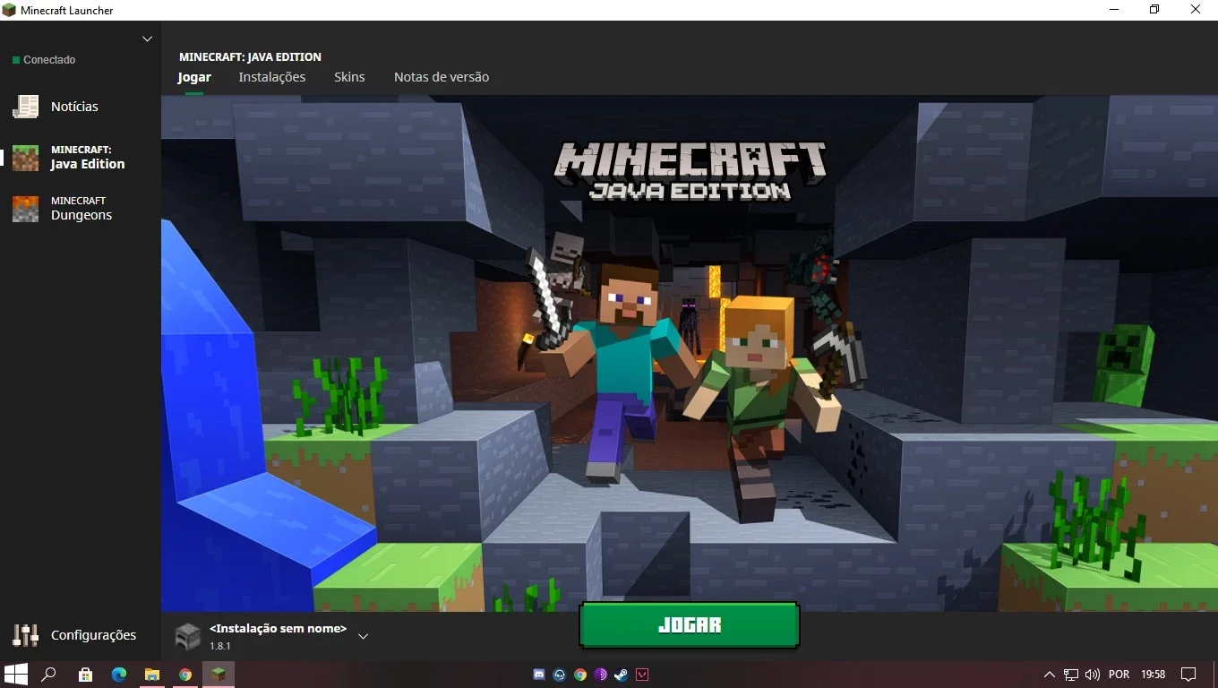The height and width of the screenshot is (688, 1218).
Task: Switch to the Instalações tab
Action: (x=272, y=77)
